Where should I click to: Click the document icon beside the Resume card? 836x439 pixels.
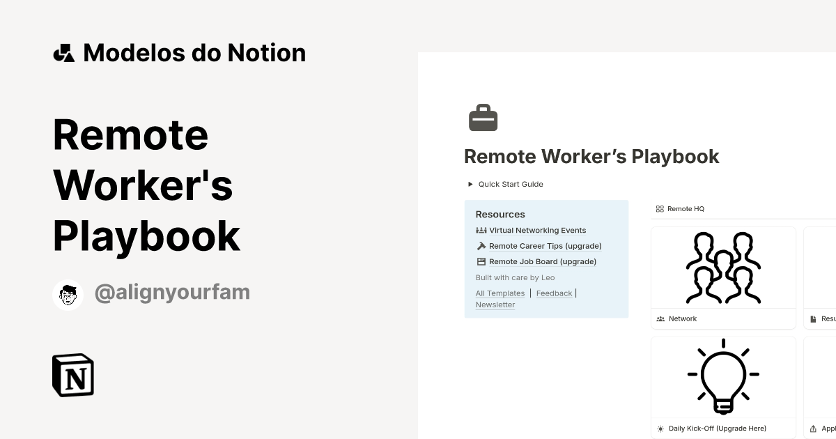click(812, 318)
